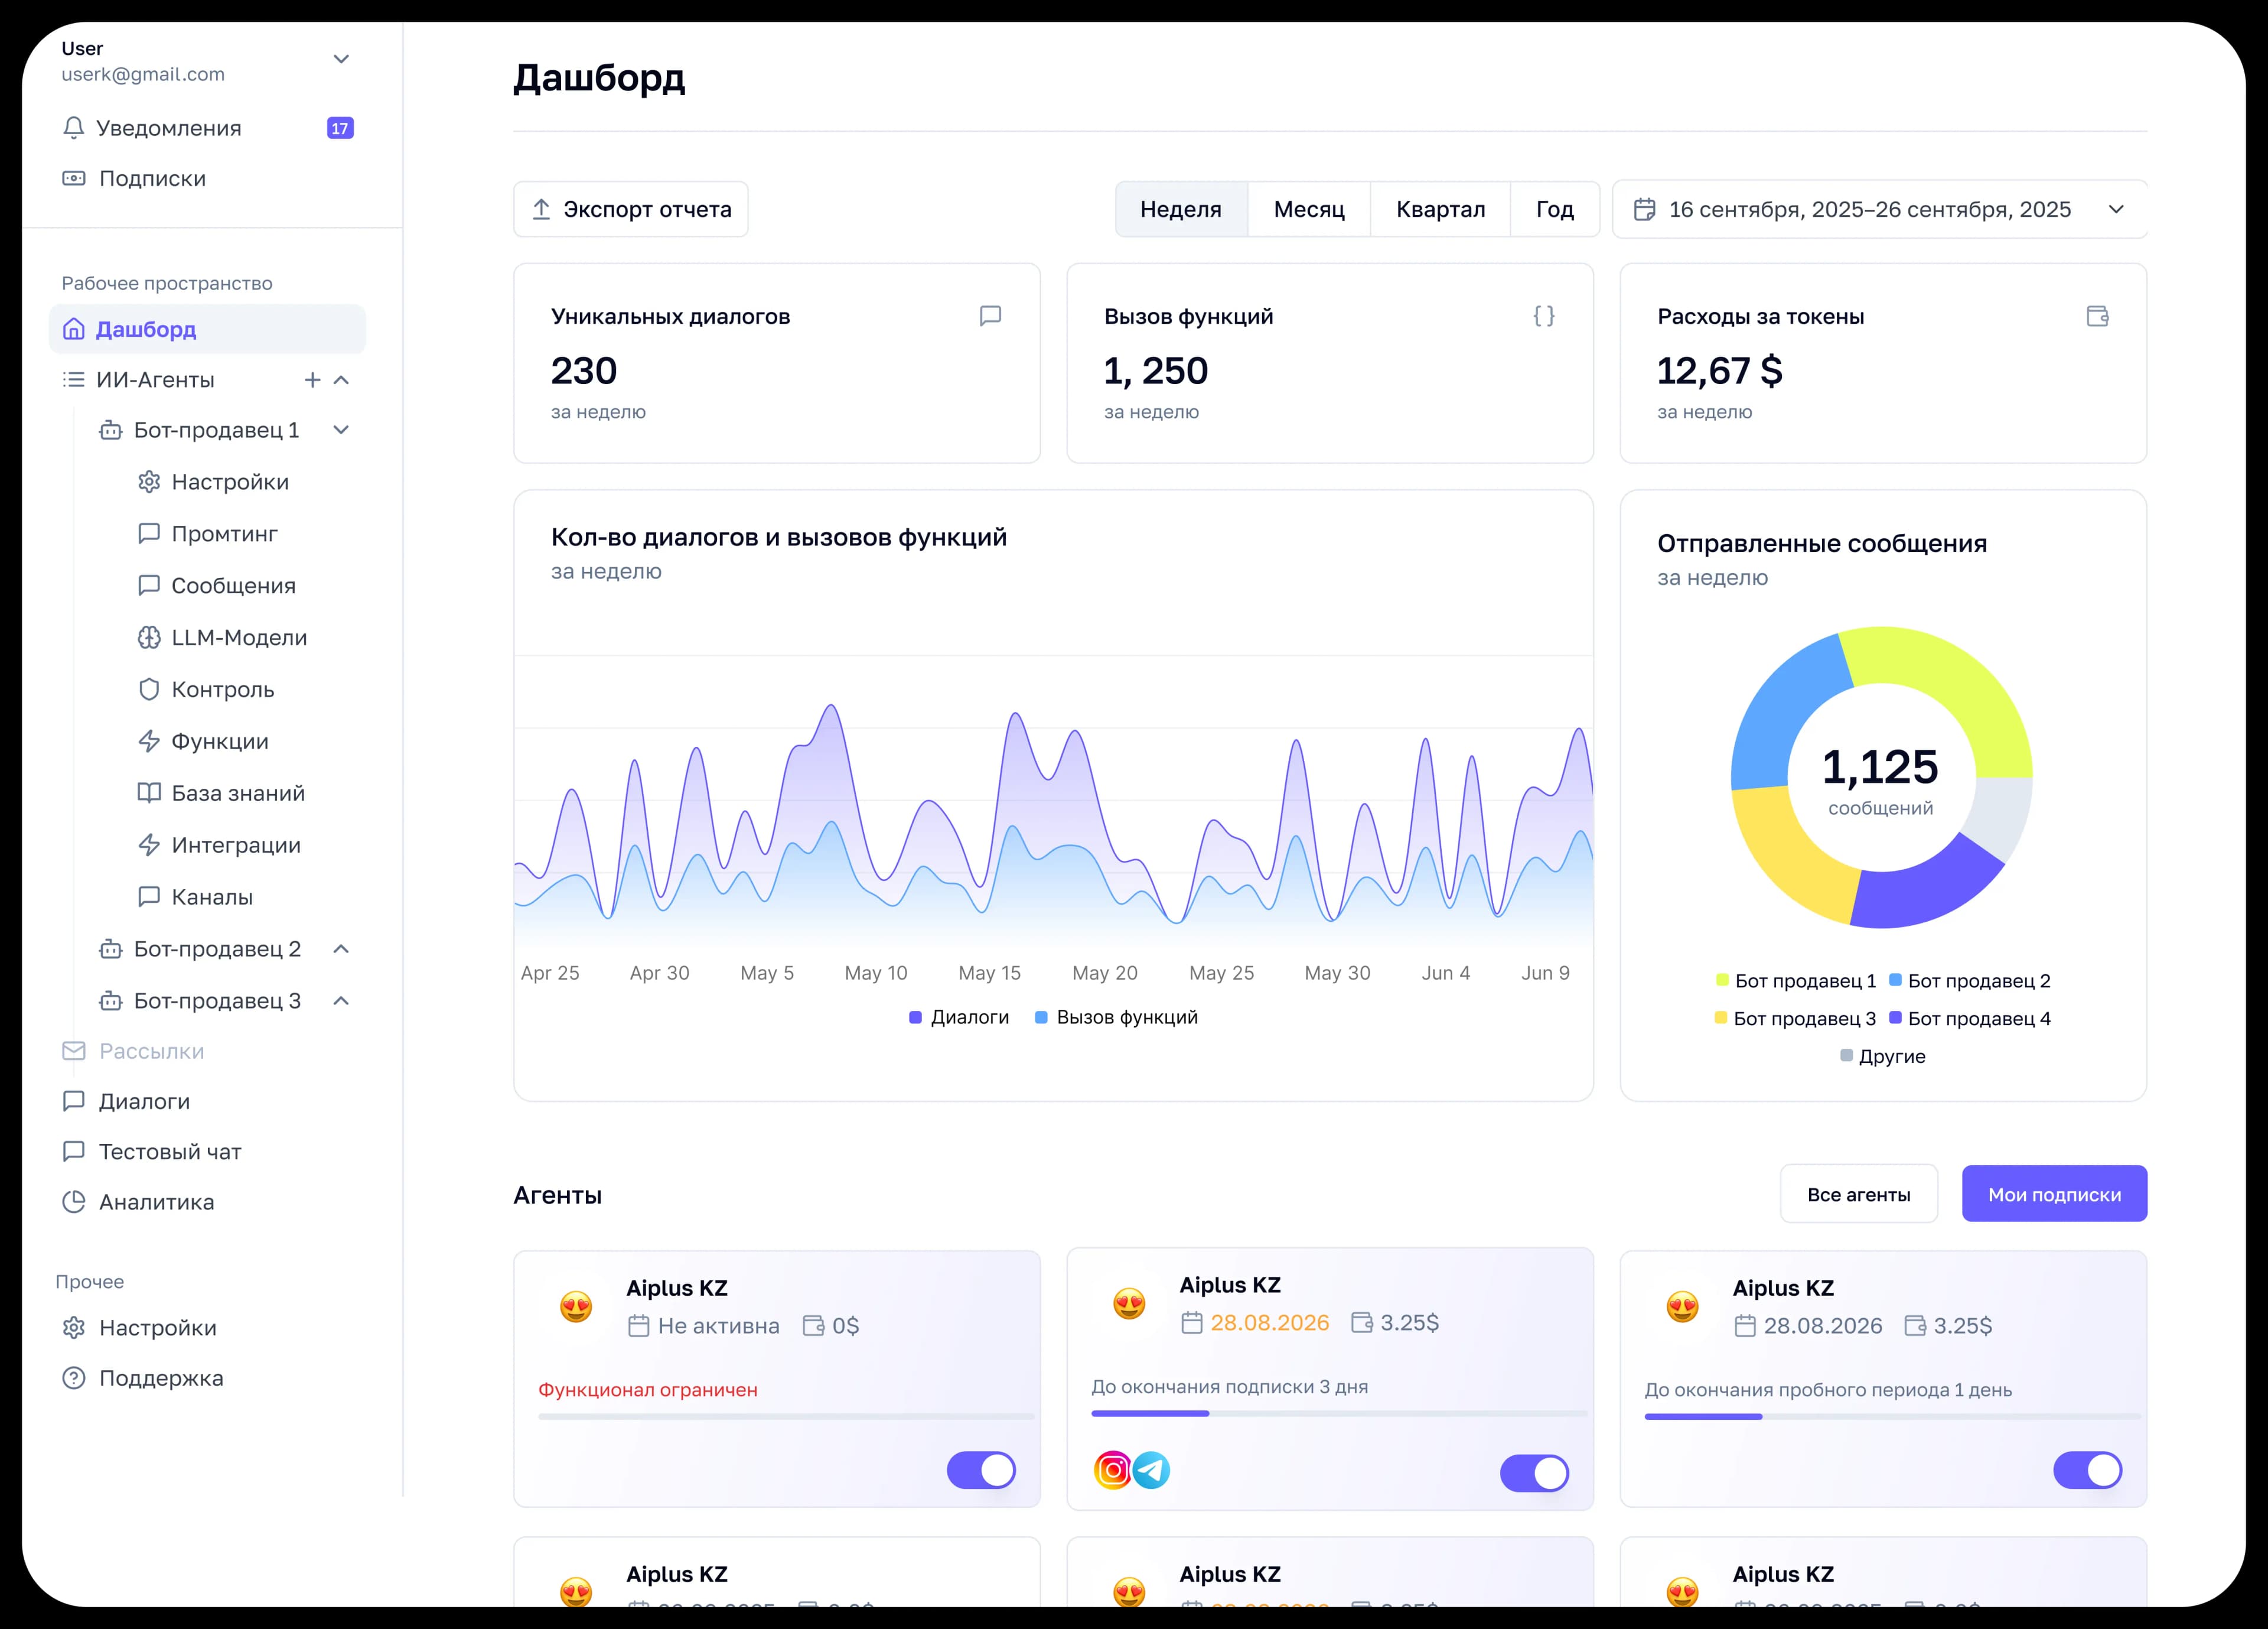Expand the User account menu chevron

click(341, 59)
